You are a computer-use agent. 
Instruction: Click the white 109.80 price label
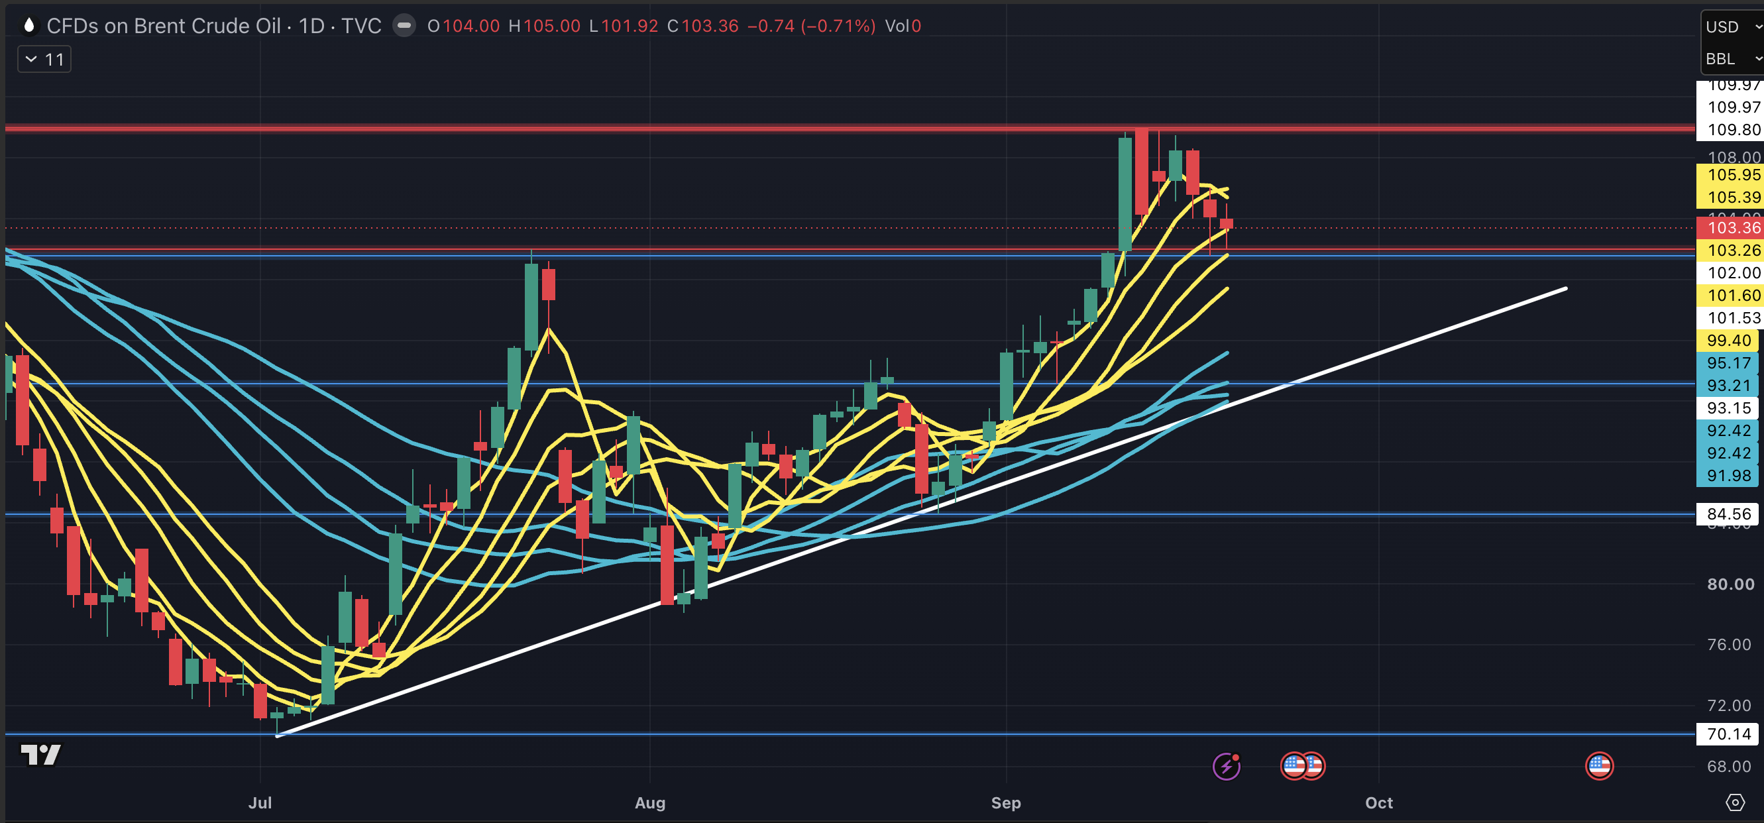click(1730, 129)
